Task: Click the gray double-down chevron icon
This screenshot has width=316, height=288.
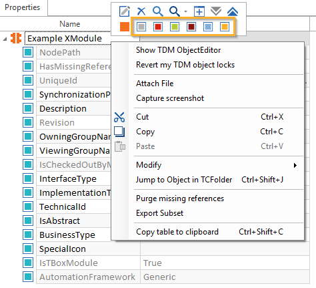Action: [216, 11]
